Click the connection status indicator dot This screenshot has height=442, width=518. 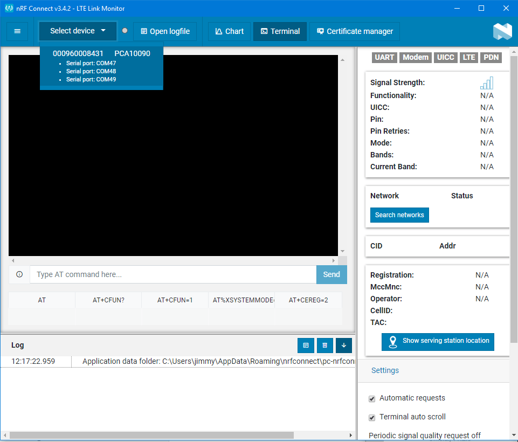(x=125, y=31)
